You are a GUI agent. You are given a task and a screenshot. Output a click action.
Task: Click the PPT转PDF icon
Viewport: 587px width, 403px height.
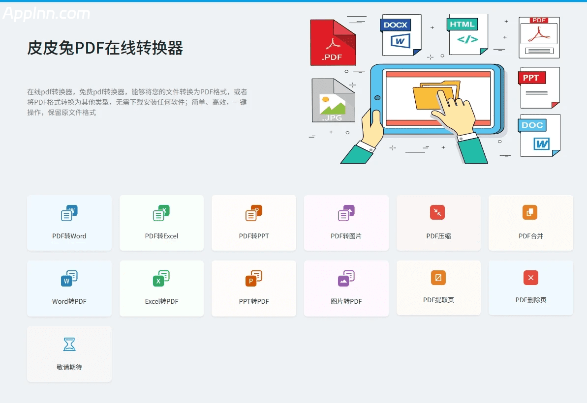click(254, 278)
